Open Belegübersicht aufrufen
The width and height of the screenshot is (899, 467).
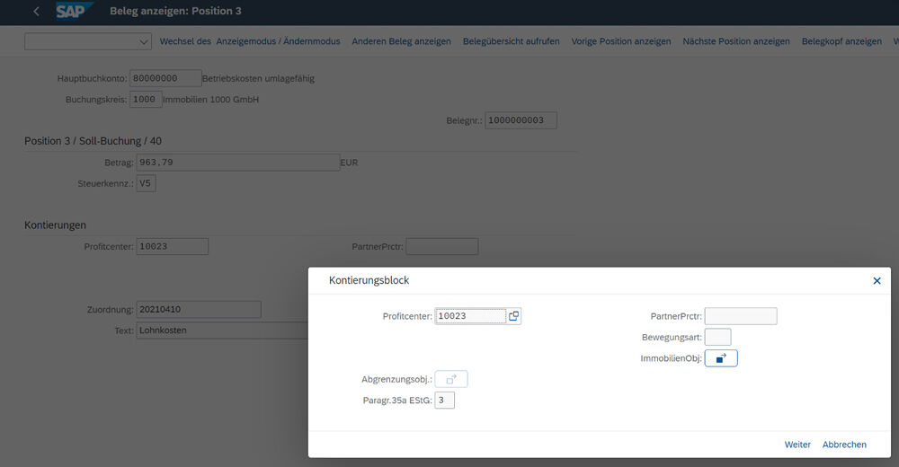(x=511, y=41)
